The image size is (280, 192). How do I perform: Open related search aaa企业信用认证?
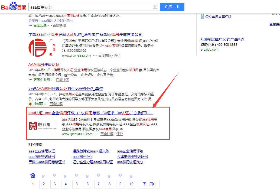(x=42, y=151)
